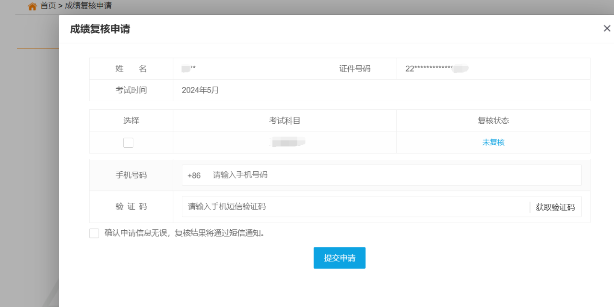Click the 选择 column header

tap(131, 121)
